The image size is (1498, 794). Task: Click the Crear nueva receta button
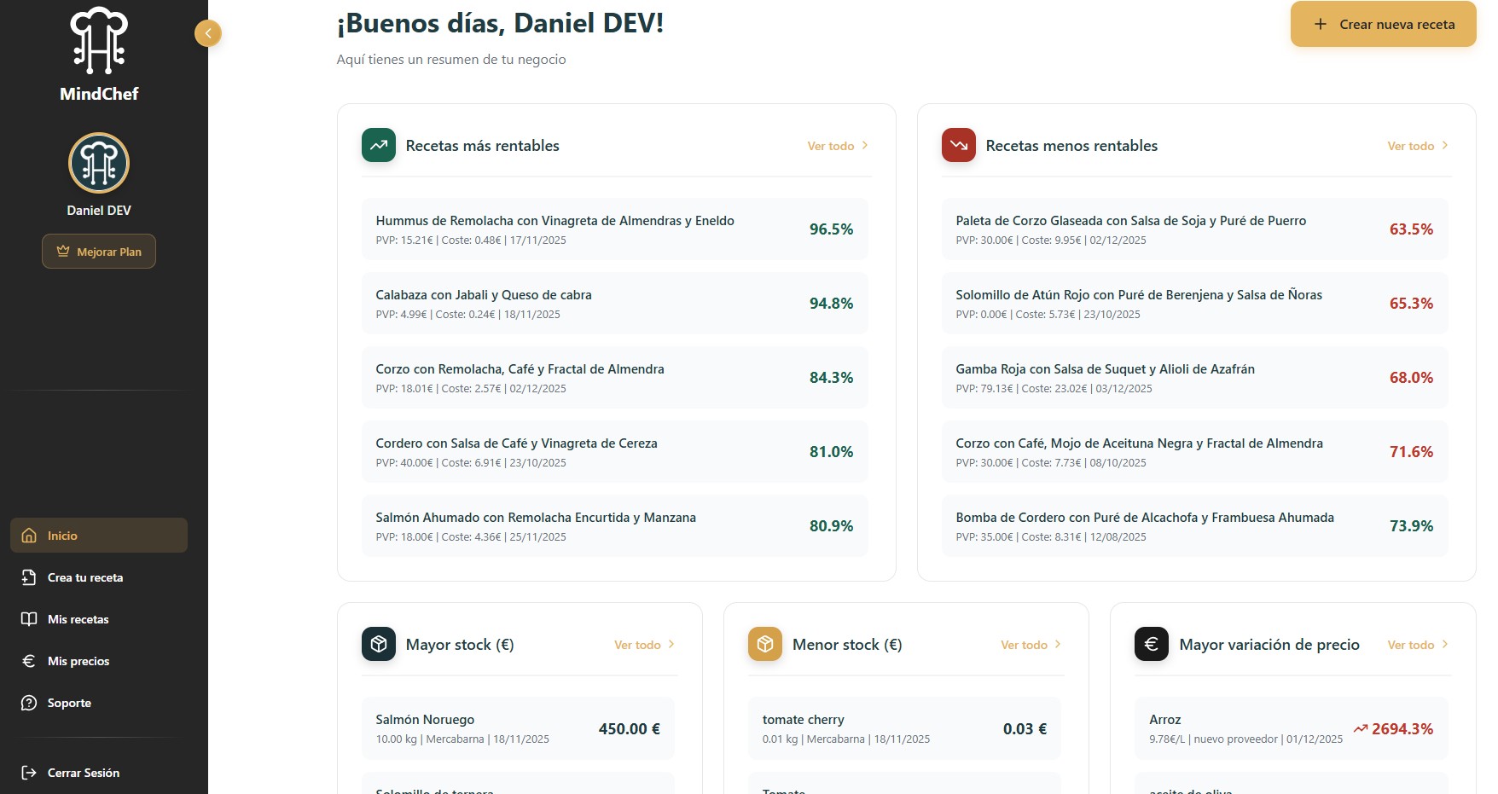pos(1382,24)
